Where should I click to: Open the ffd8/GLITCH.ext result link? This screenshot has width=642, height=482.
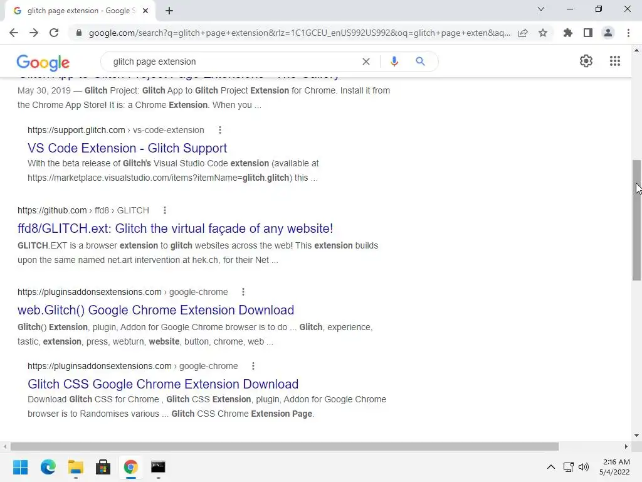pyautogui.click(x=176, y=228)
